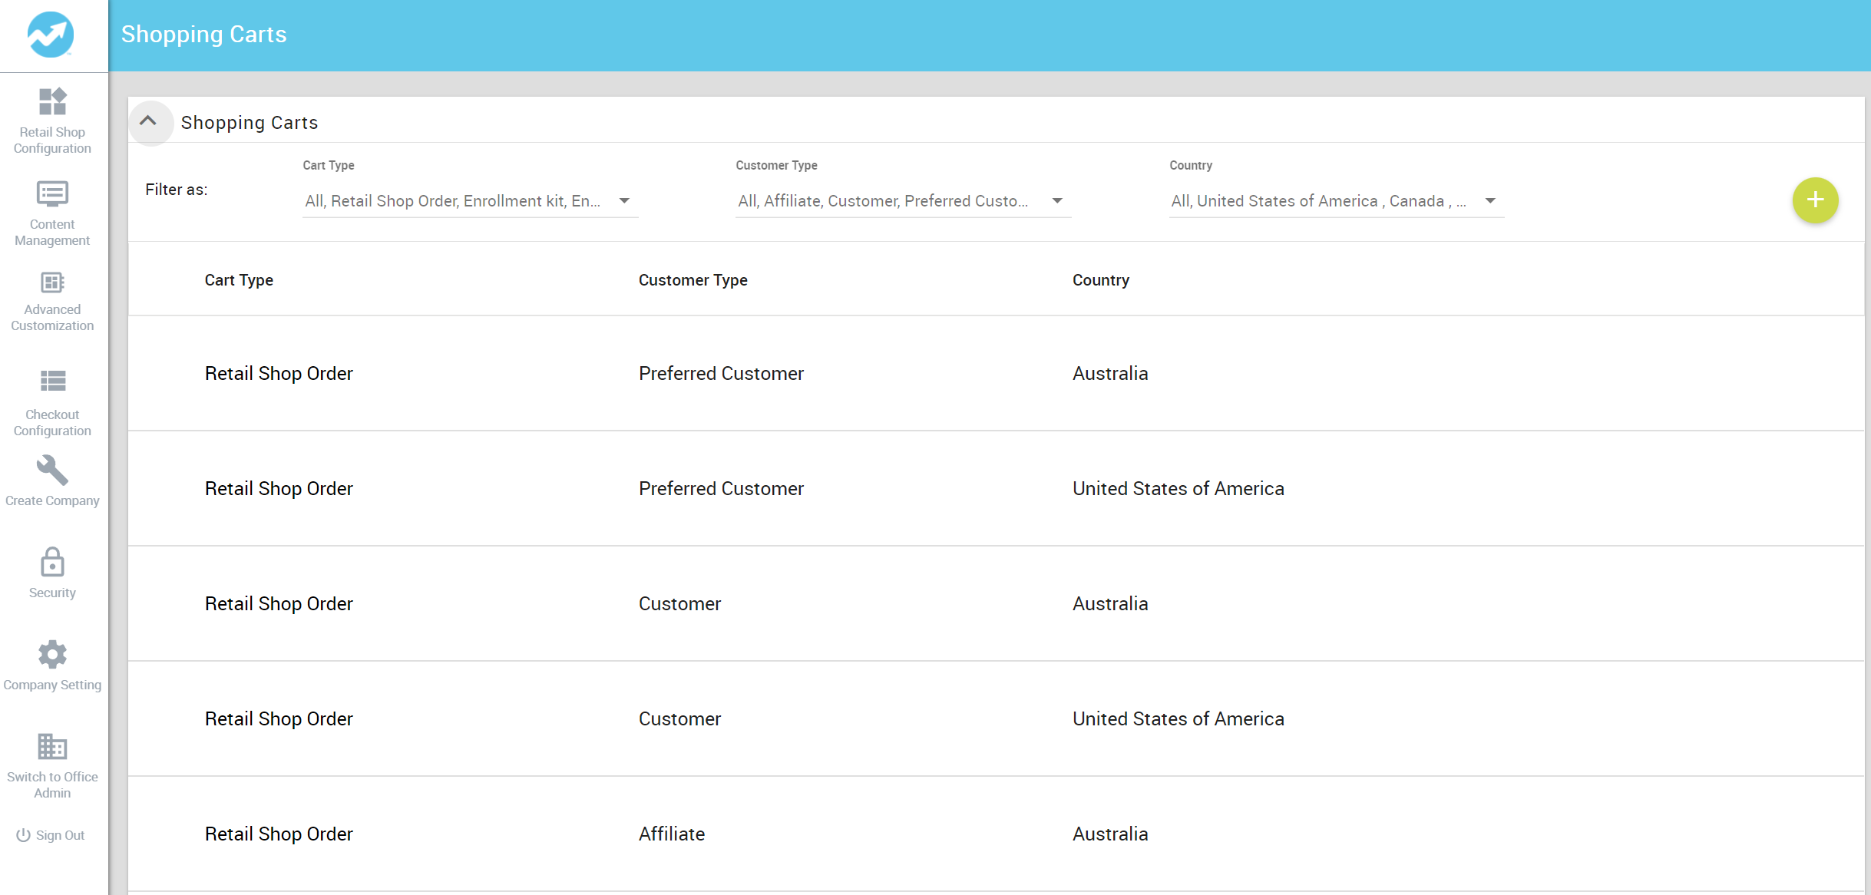Open the Security section

pos(51,573)
